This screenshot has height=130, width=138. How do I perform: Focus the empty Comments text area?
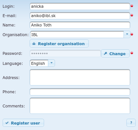[x=80, y=106]
